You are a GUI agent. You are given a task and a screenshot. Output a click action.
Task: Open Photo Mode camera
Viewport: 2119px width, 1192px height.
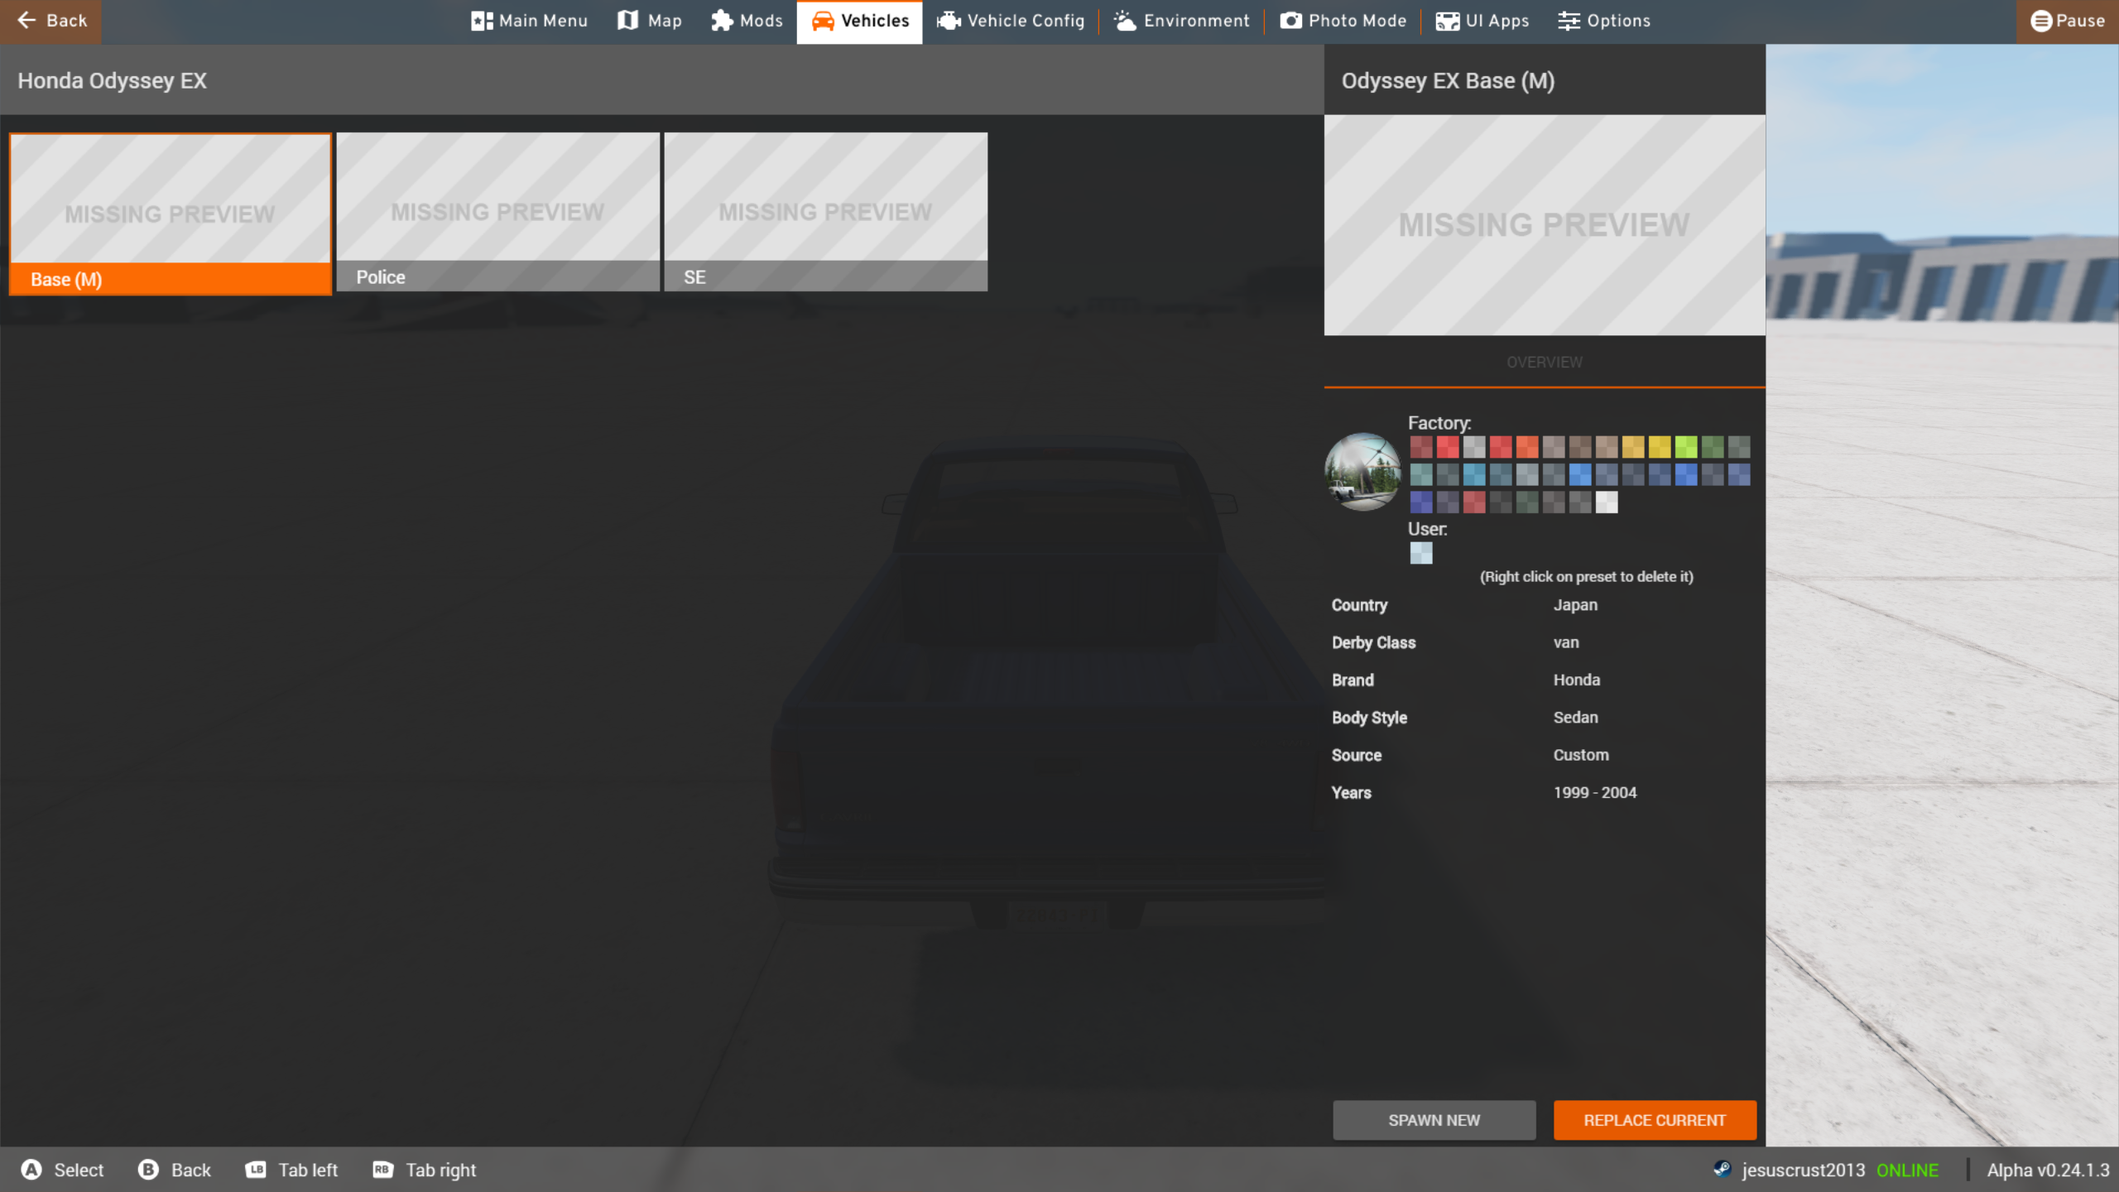[x=1343, y=21]
